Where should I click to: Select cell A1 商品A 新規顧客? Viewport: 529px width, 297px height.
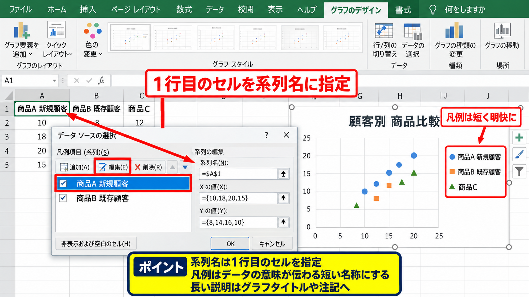pos(42,109)
